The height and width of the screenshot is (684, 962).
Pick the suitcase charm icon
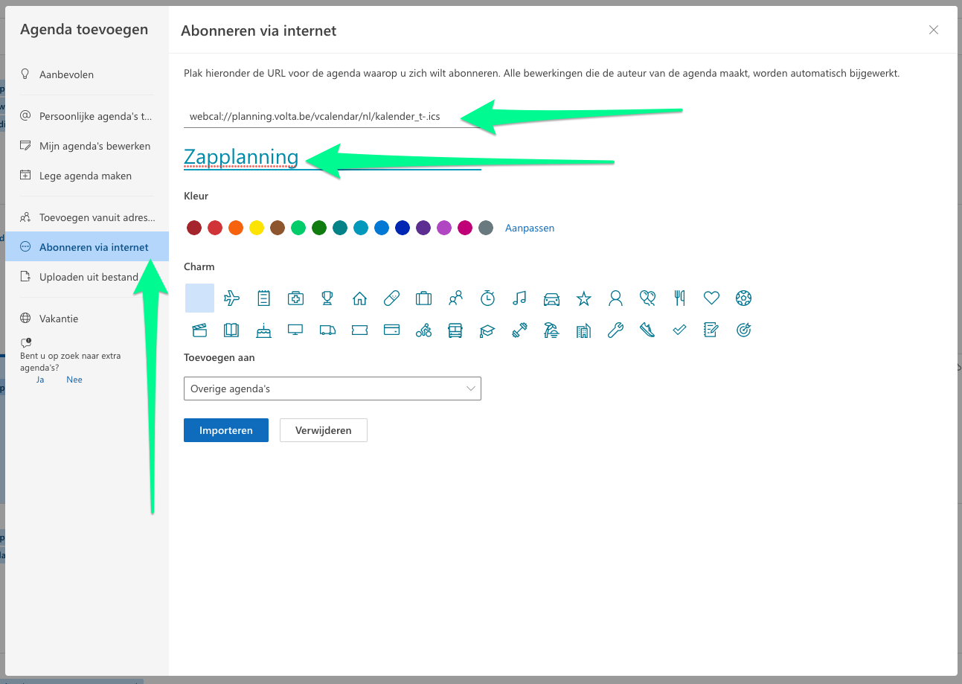(423, 298)
